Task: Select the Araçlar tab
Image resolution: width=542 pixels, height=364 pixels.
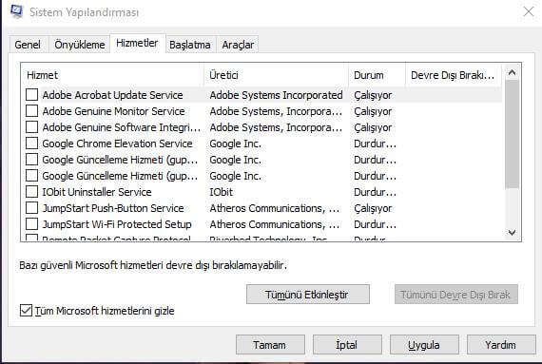Action: point(238,45)
